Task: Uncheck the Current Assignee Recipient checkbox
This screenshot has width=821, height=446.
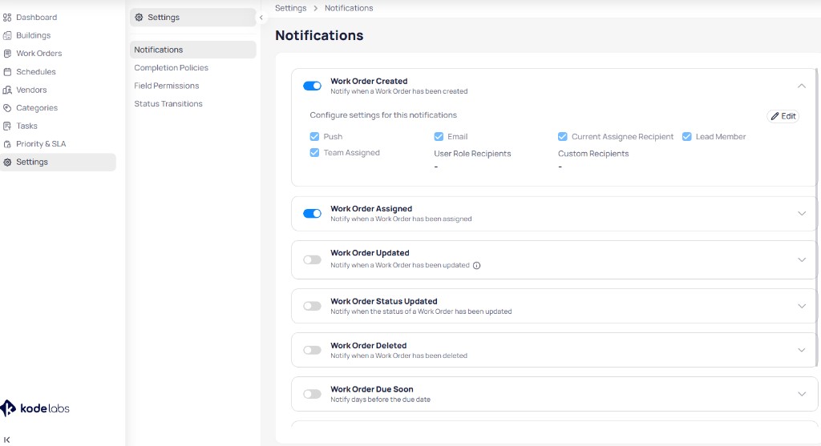Action: pyautogui.click(x=562, y=136)
